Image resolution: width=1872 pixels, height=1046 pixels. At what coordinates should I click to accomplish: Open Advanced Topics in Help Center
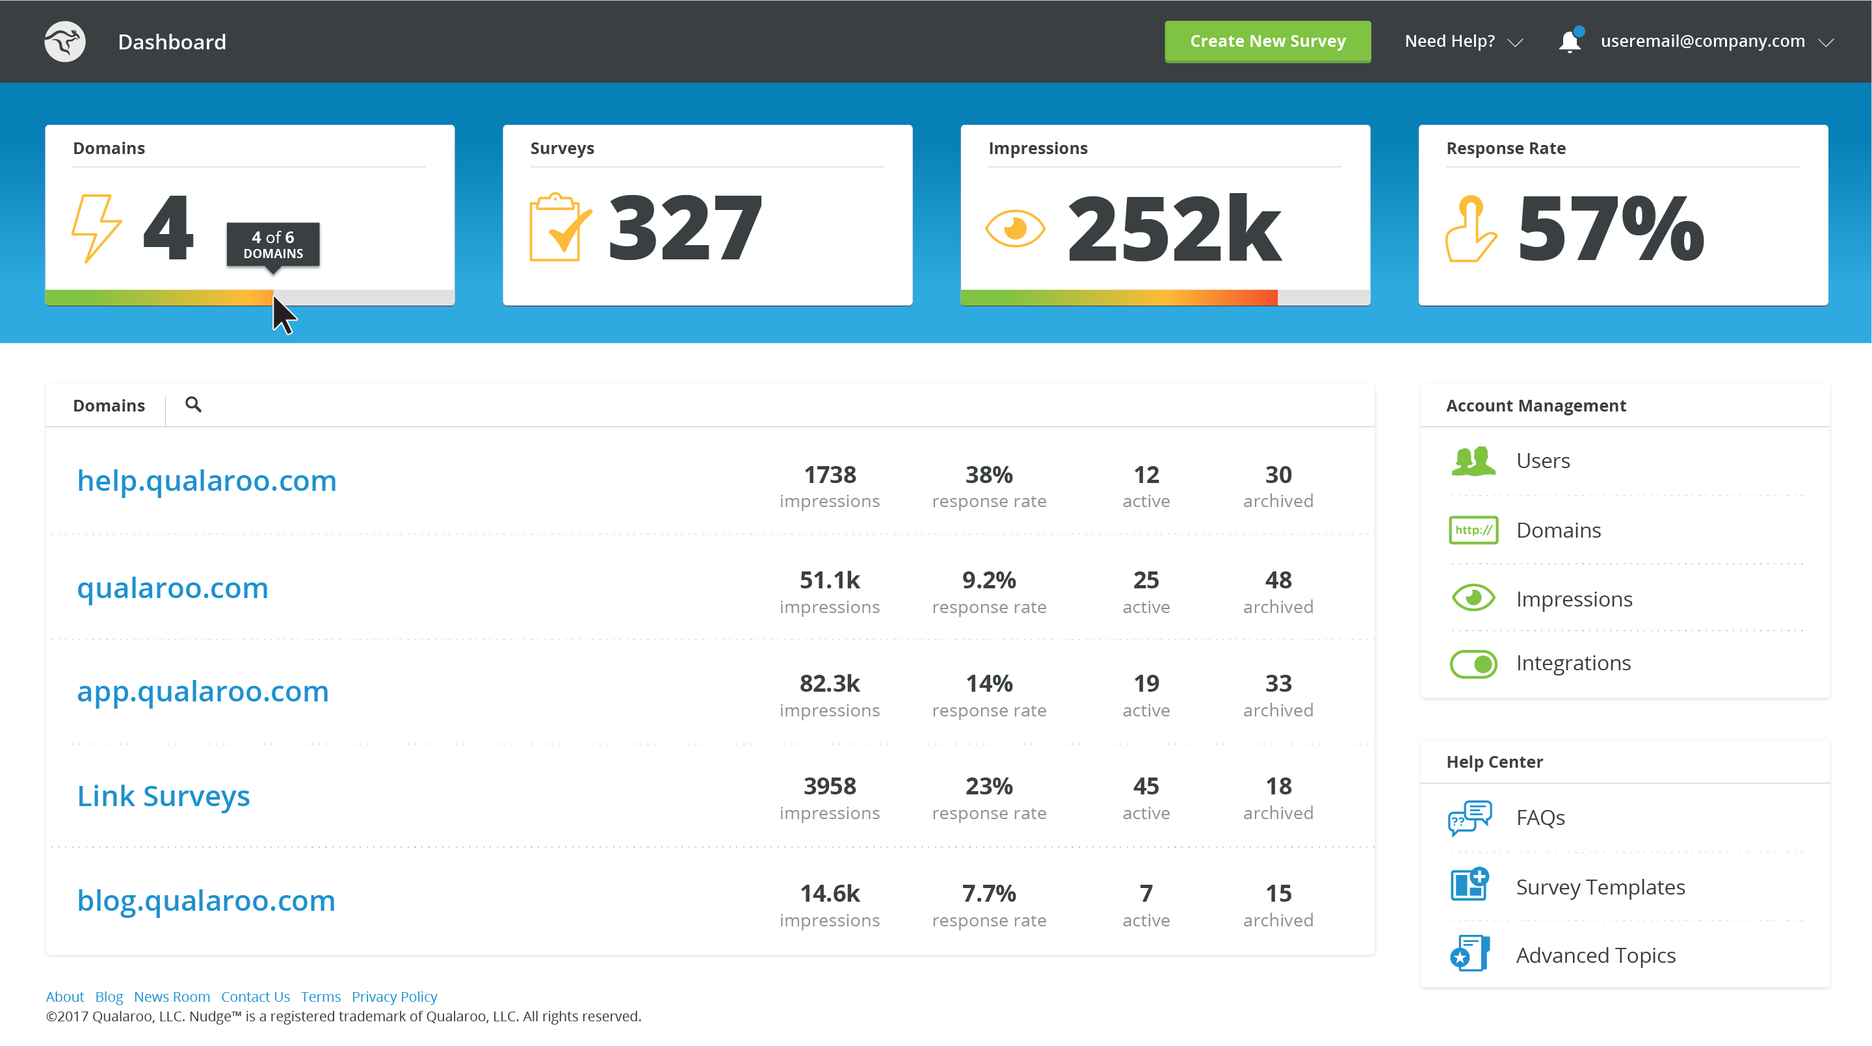pos(1596,954)
